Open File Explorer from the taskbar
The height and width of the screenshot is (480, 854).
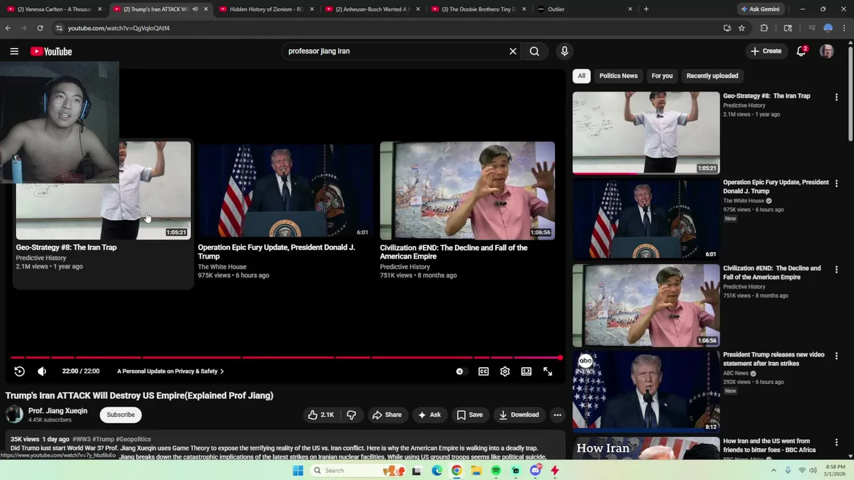[476, 471]
